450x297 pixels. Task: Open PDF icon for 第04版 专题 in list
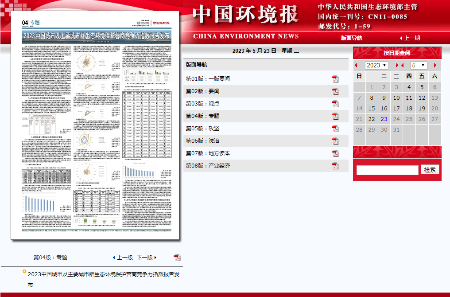tap(335, 116)
